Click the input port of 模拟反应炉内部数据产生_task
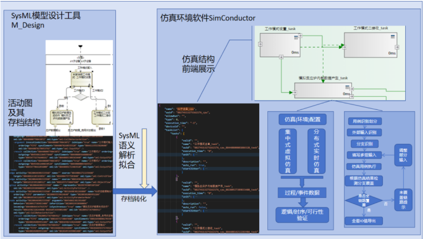 (x=294, y=93)
